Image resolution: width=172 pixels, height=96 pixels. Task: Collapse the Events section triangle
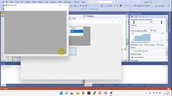tap(131, 25)
